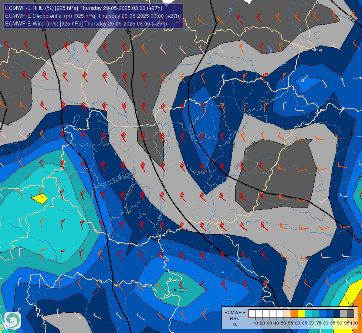Image resolution: width=362 pixels, height=333 pixels.
Task: Click the bright blue 75-80% legend swatch
Action: pos(322,313)
